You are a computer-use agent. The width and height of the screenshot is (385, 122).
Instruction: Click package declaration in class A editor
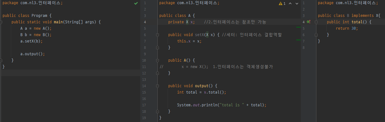coord(189,3)
